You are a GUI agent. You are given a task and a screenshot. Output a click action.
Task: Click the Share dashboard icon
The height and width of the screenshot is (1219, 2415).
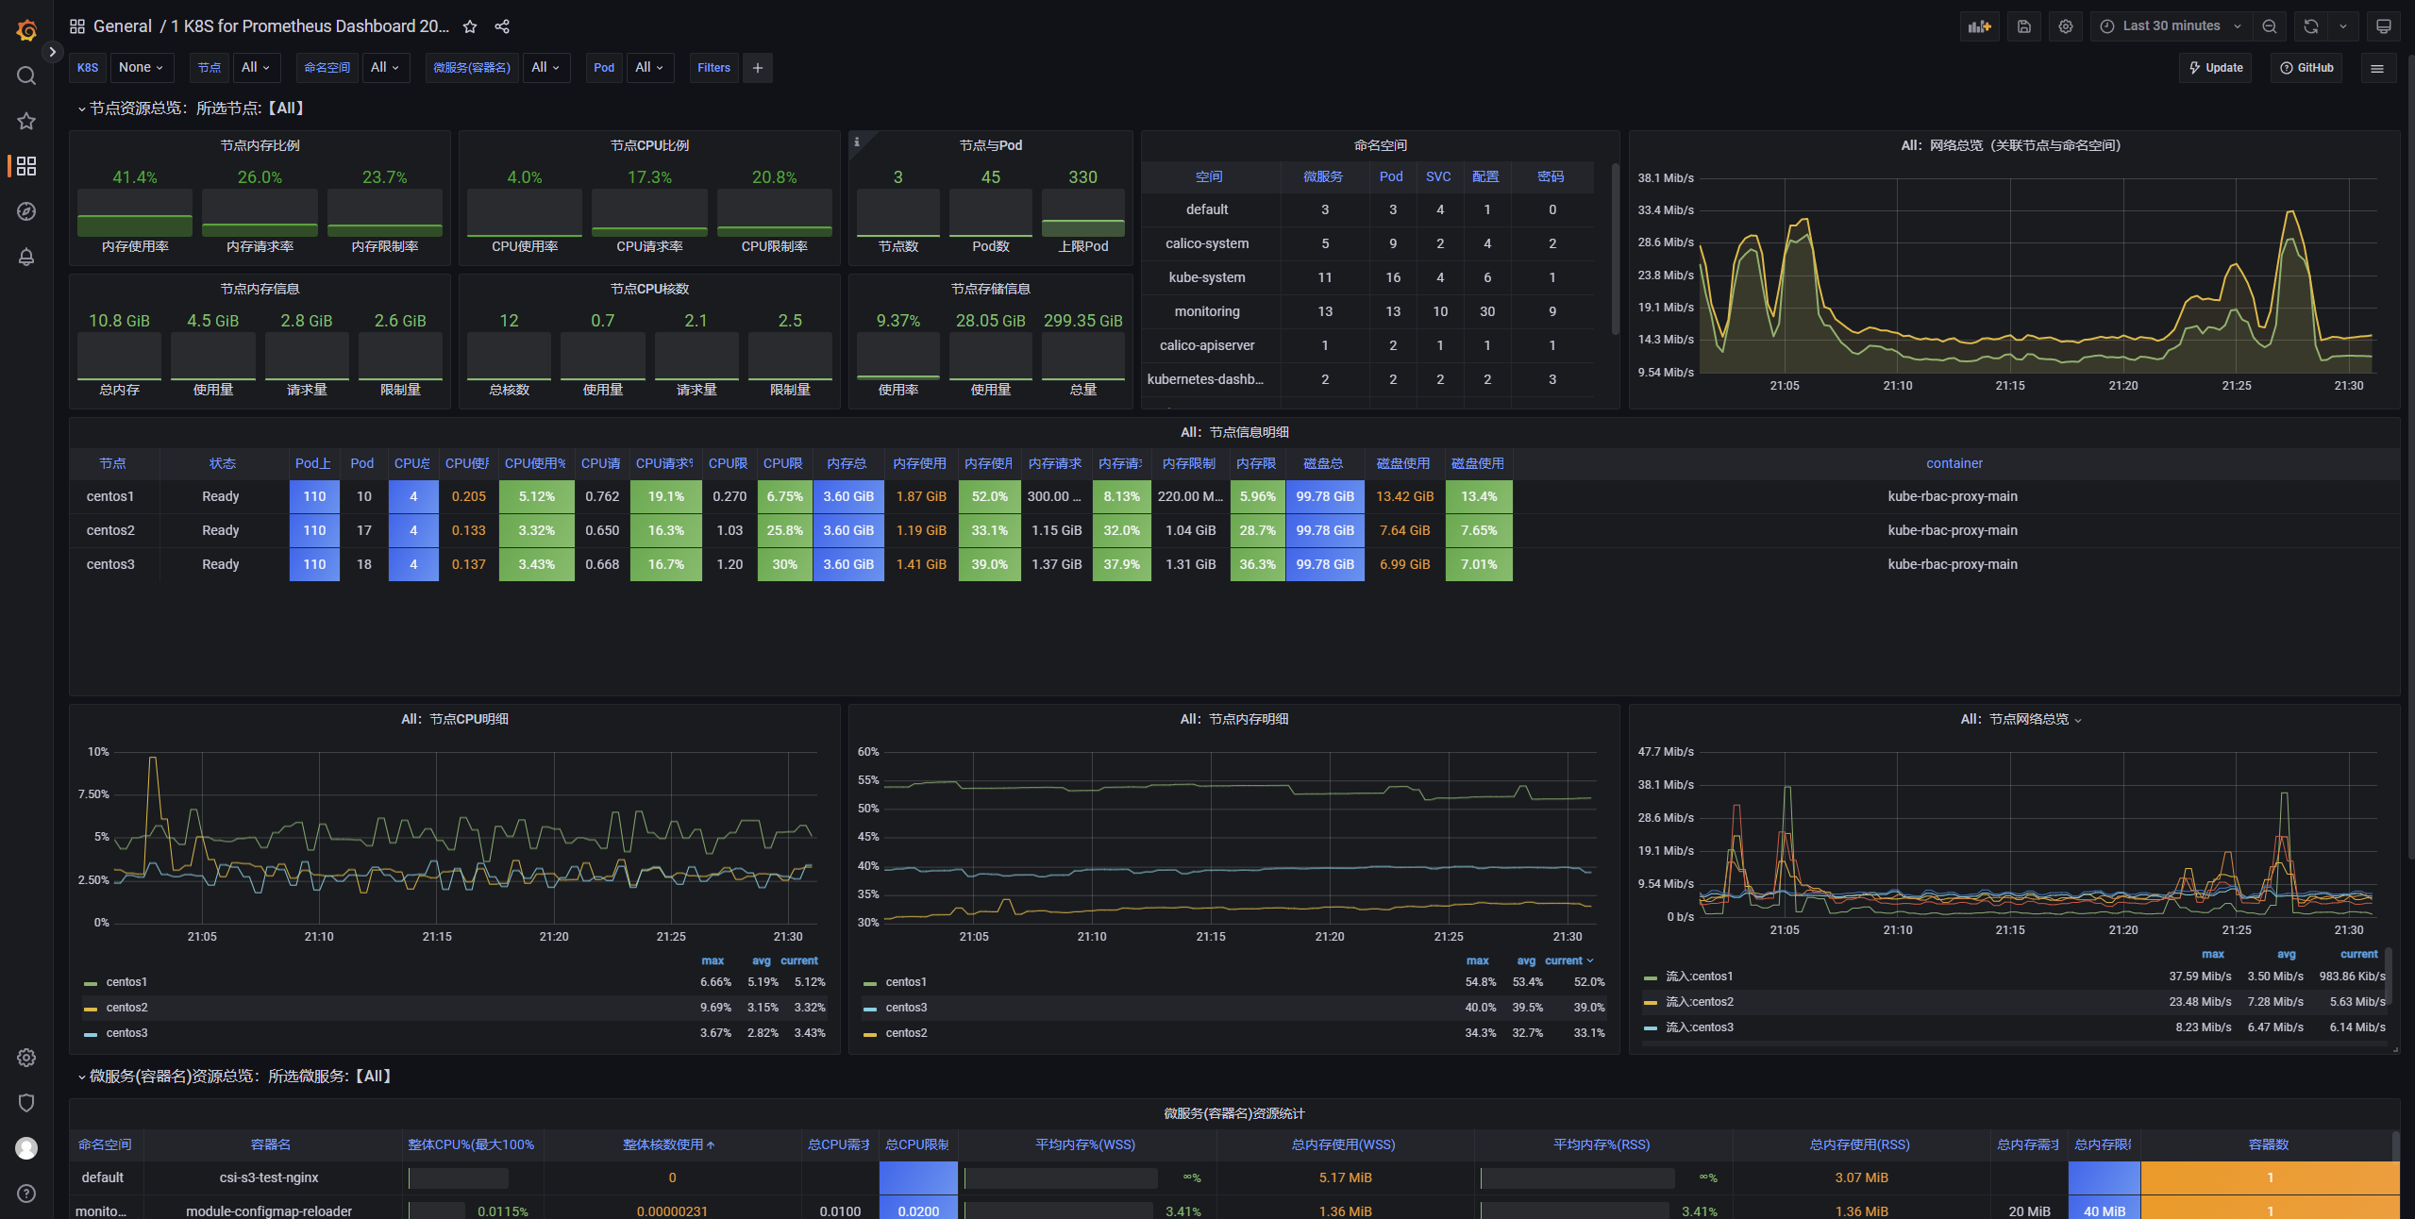click(502, 26)
